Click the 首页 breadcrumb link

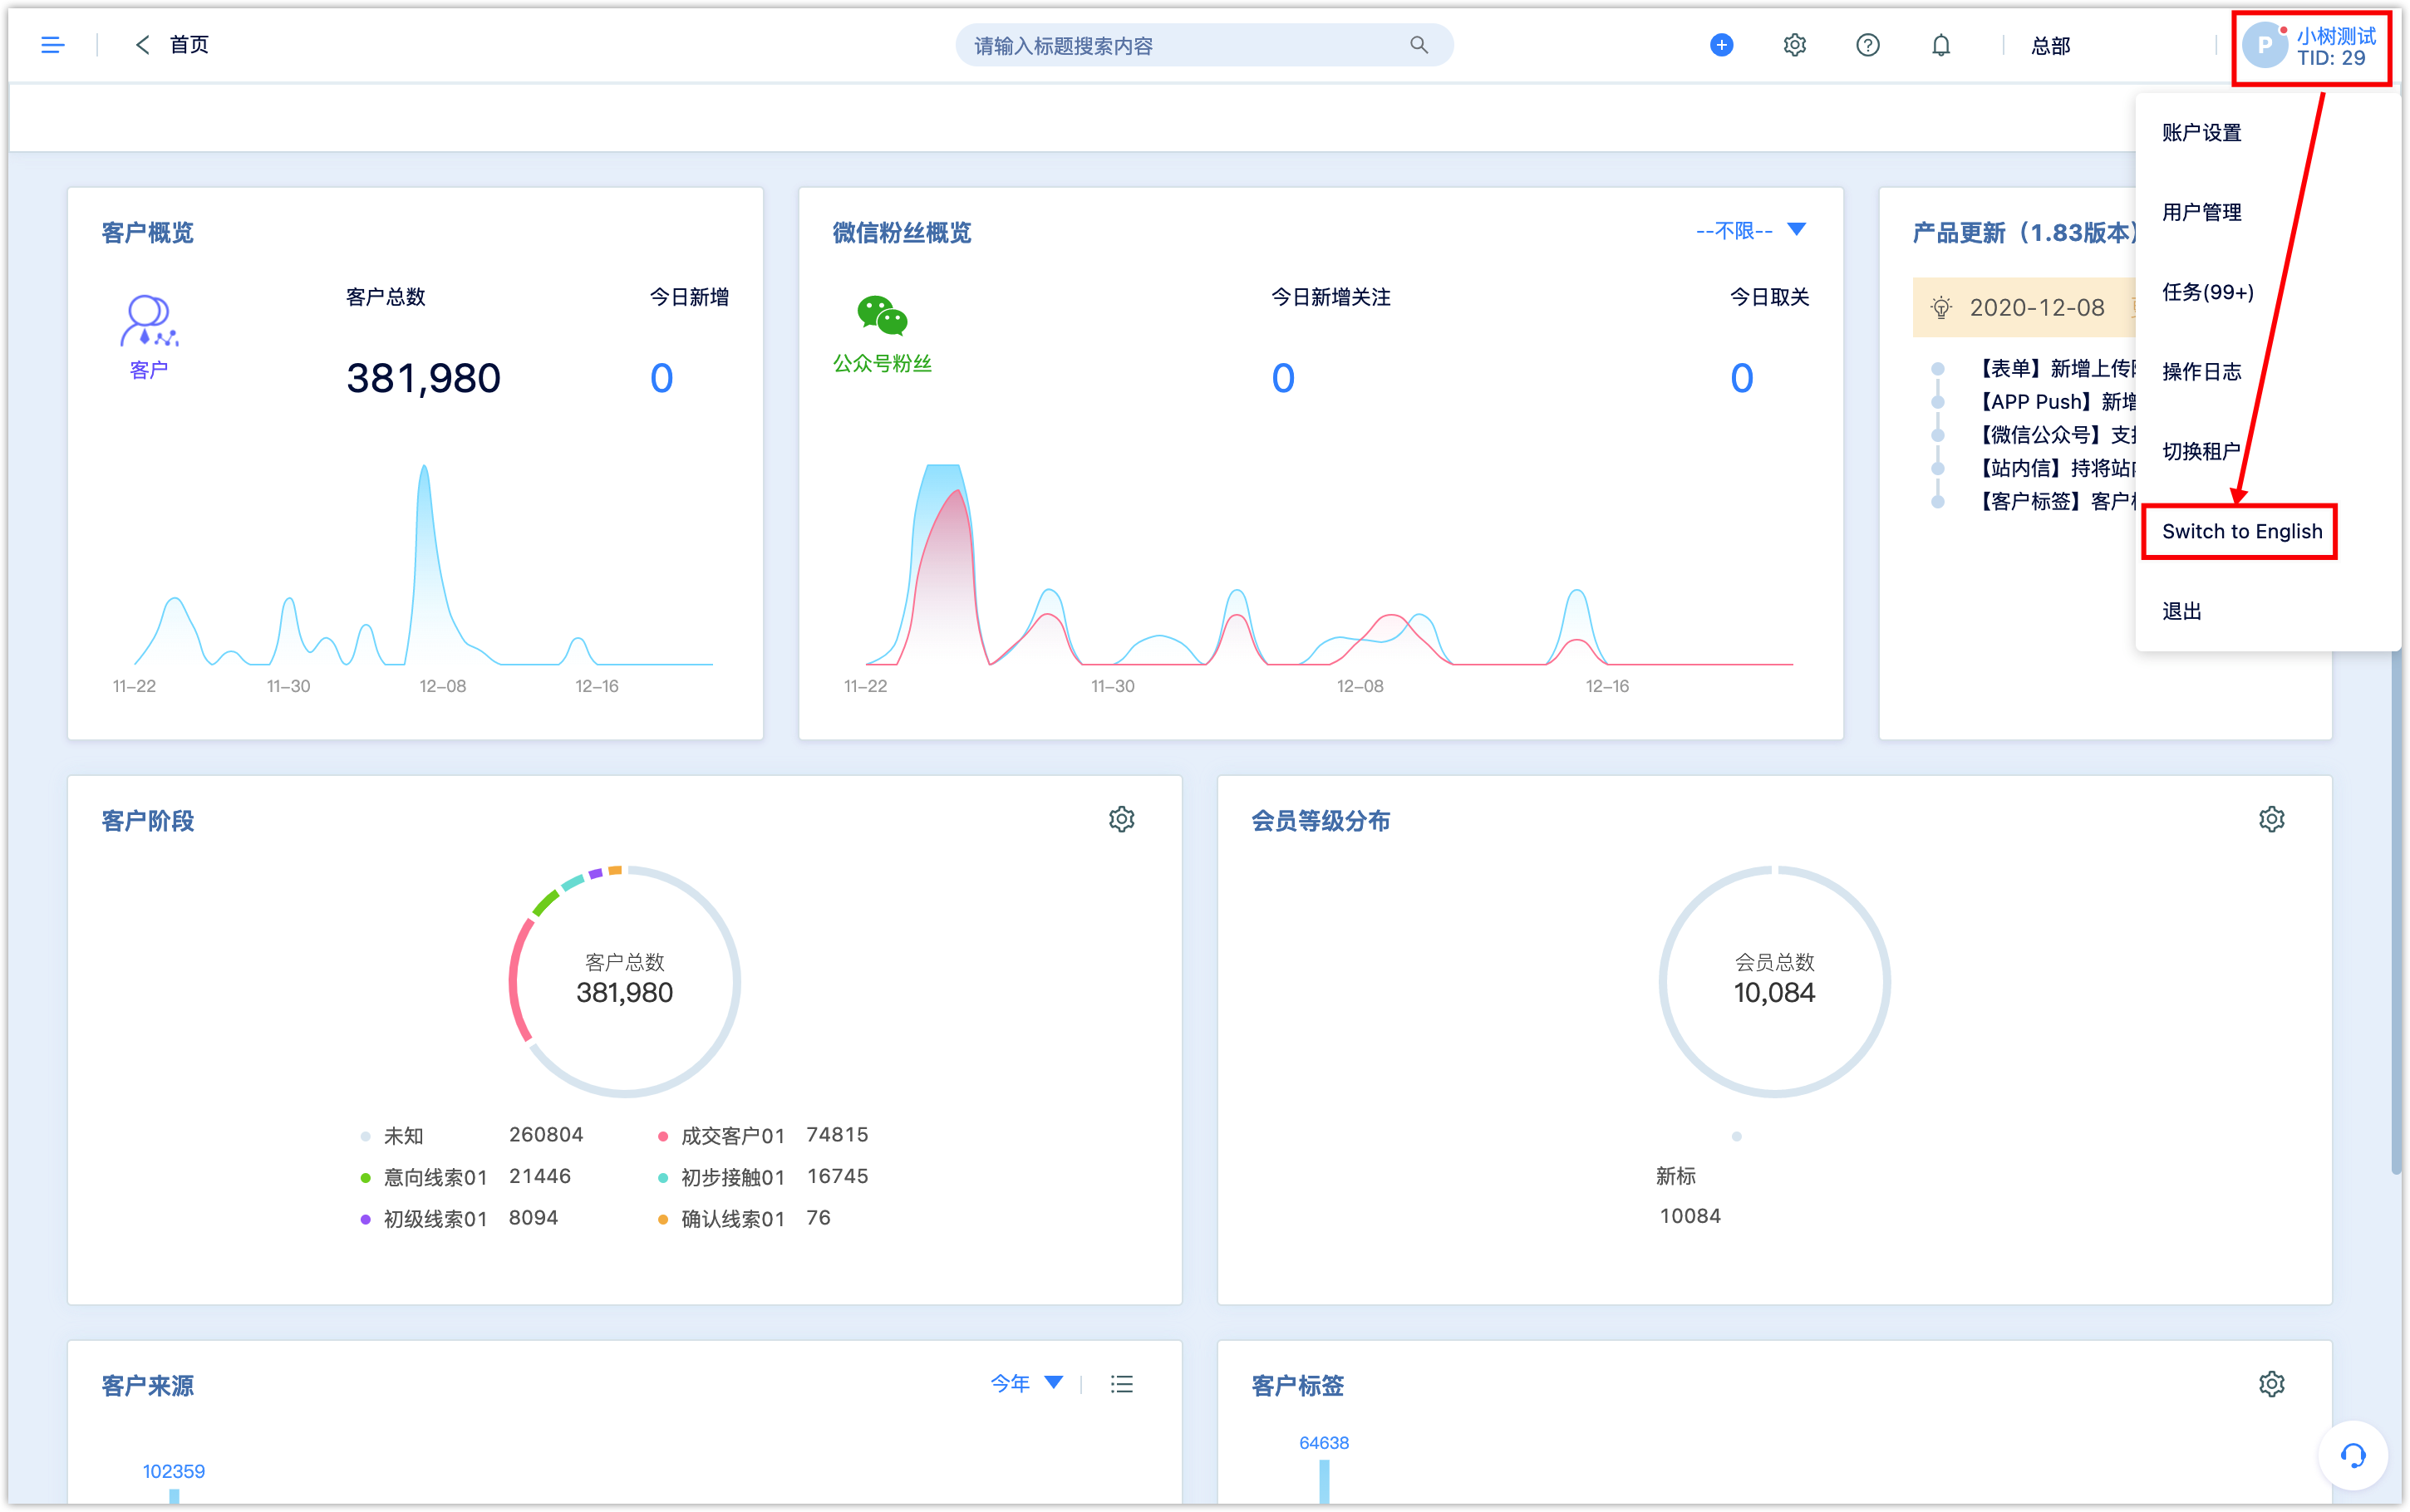click(189, 45)
